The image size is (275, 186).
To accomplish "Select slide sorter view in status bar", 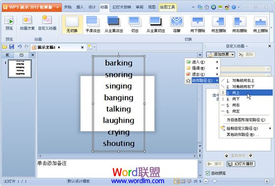I will coord(183,181).
